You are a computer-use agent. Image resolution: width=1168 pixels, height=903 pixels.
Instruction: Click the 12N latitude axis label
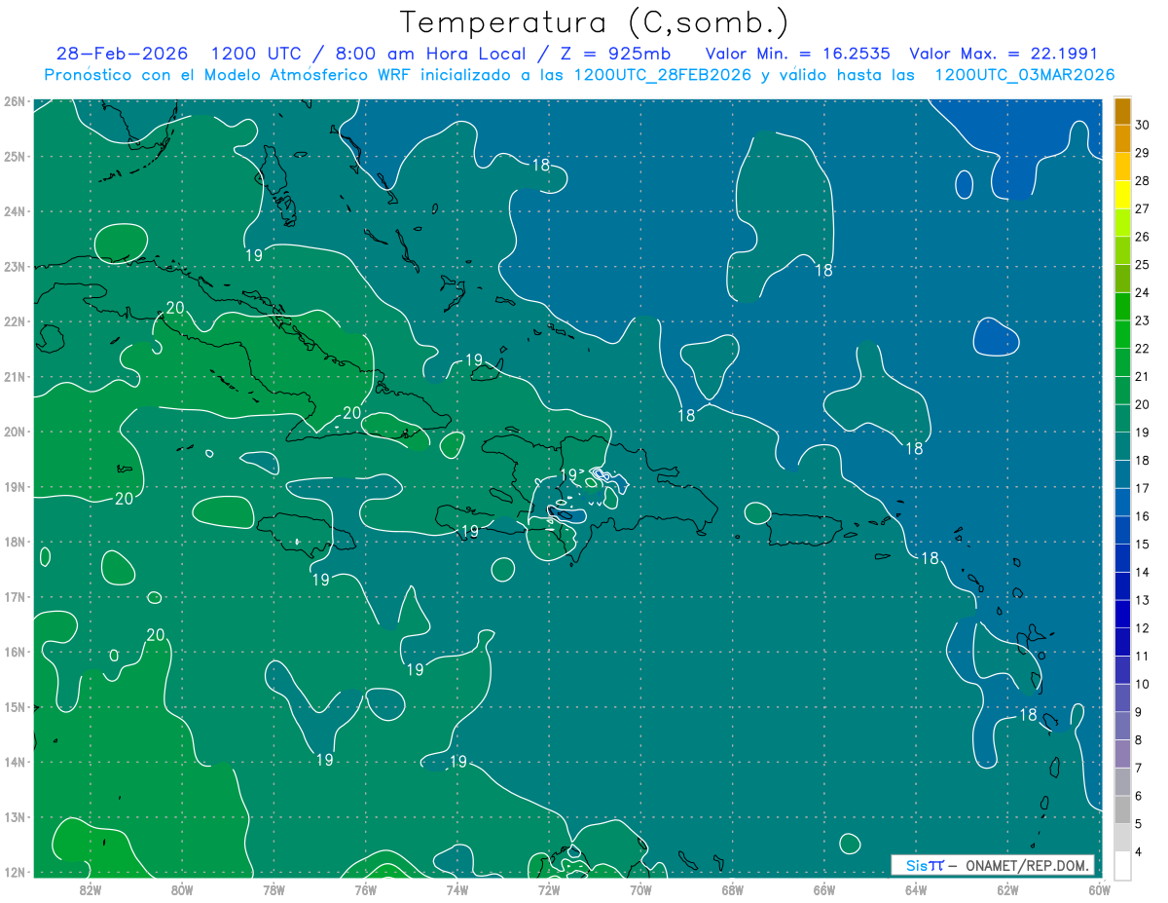click(14, 872)
